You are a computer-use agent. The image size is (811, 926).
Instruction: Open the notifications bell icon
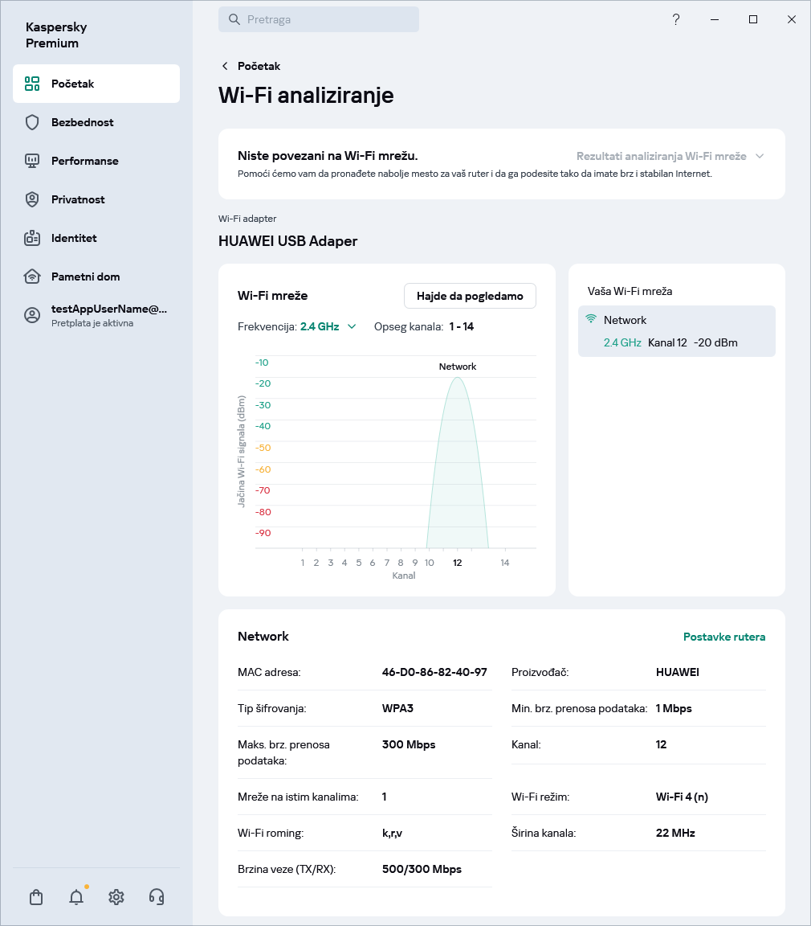(76, 897)
